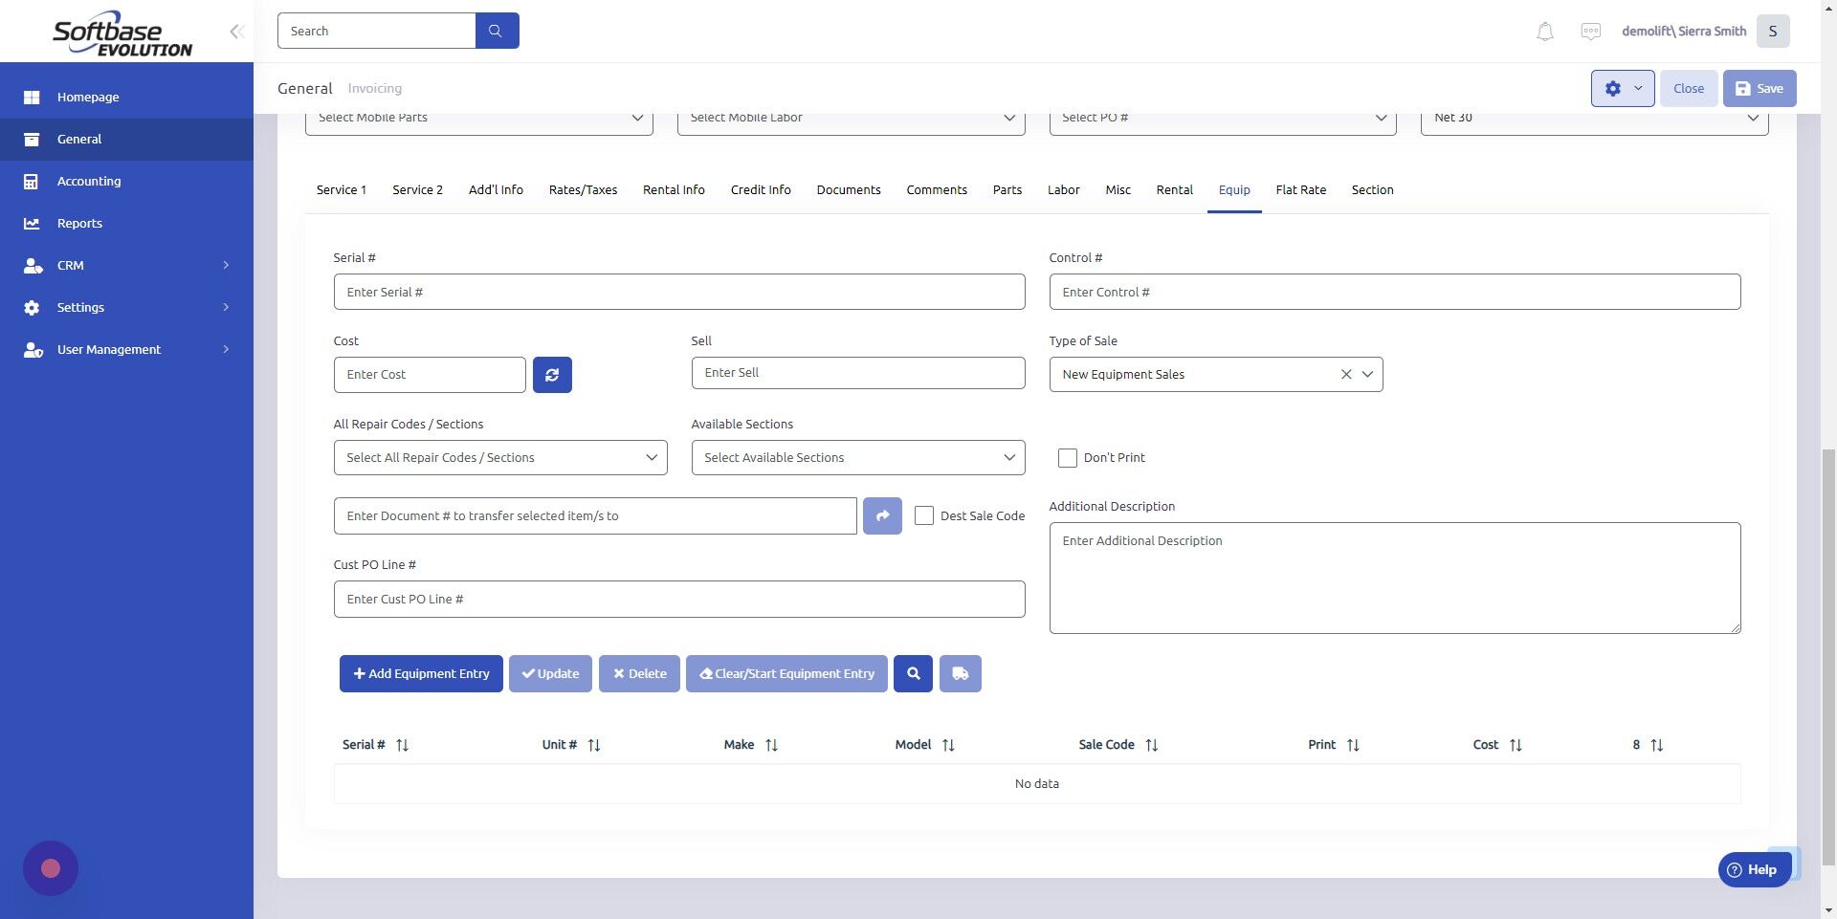1837x919 pixels.
Task: Click the refresh icon next to Cost field
Action: (552, 374)
